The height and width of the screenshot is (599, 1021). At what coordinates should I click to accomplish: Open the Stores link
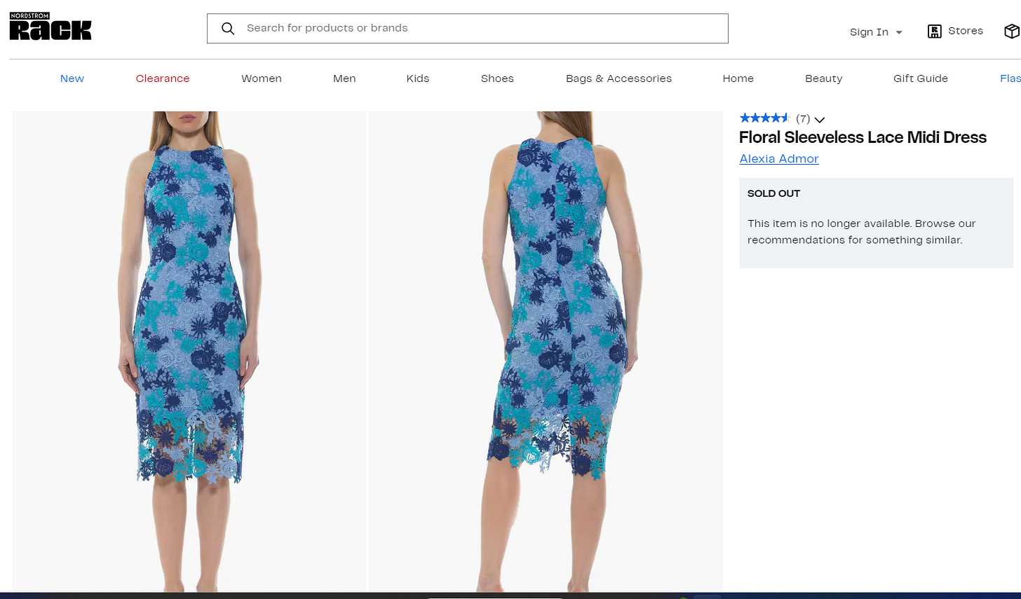(965, 31)
